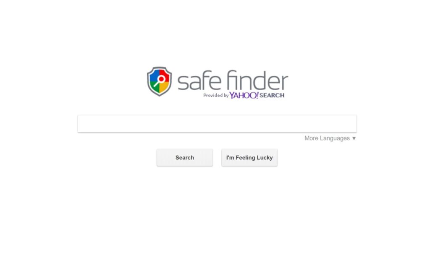The height and width of the screenshot is (263, 430).
Task: Focus the main search text box
Action: [x=217, y=124]
